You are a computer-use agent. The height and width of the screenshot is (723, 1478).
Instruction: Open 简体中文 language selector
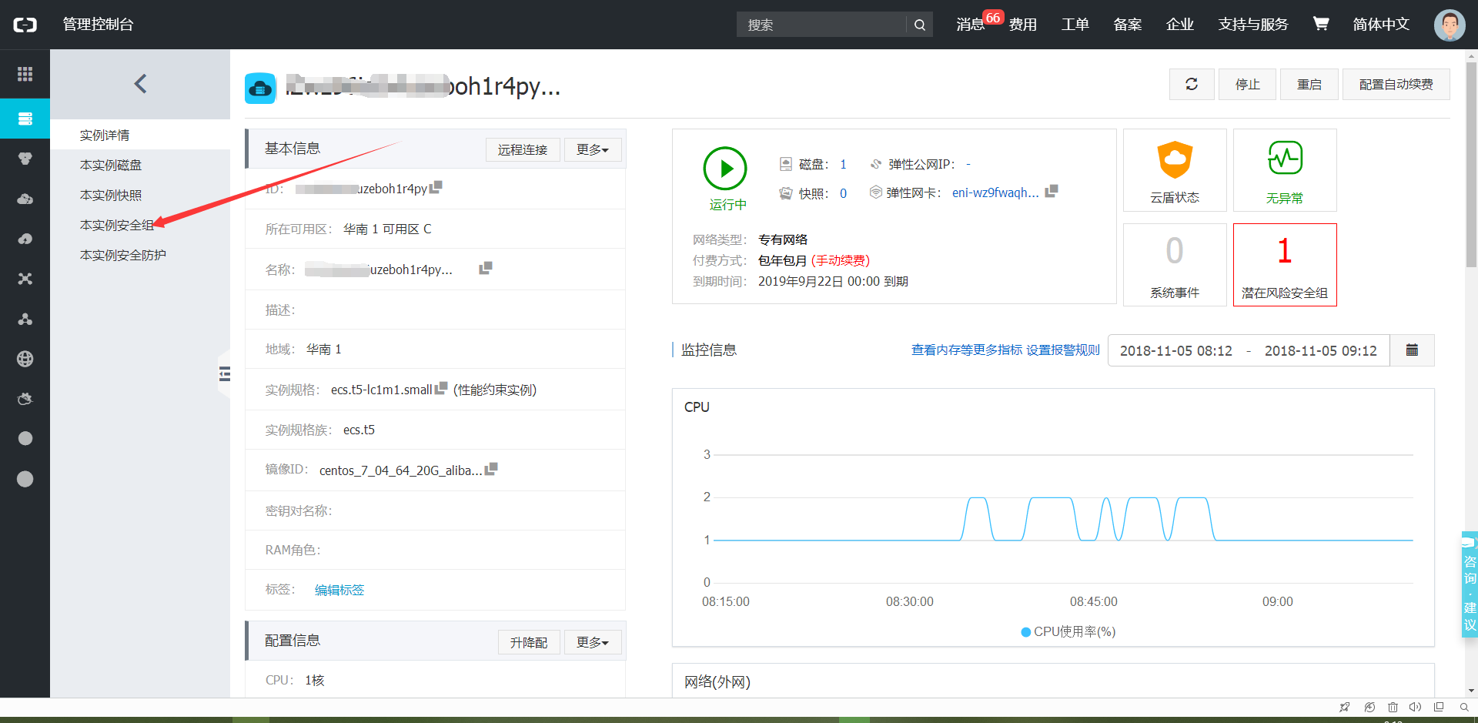click(x=1381, y=25)
